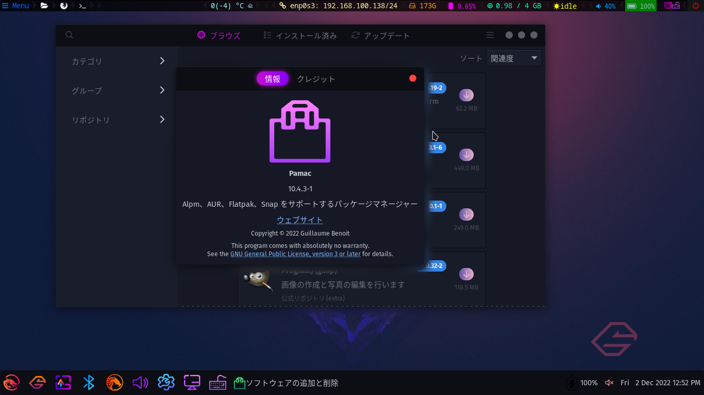Image resolution: width=704 pixels, height=395 pixels.
Task: Click the Pamac name text
Action: [x=300, y=173]
